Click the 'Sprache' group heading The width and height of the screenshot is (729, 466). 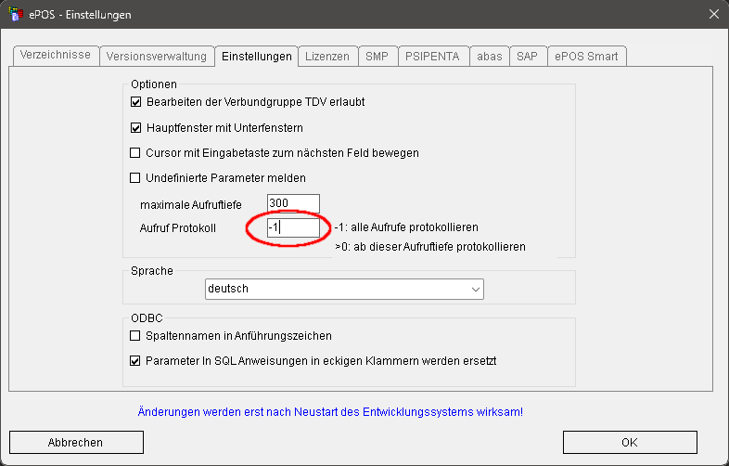point(152,271)
